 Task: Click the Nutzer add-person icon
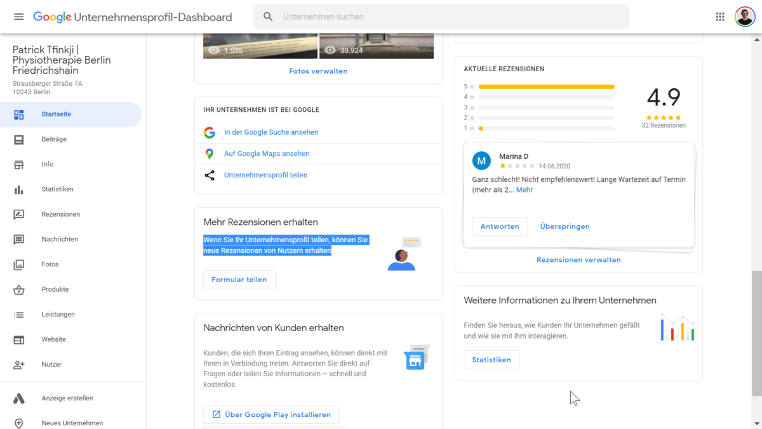[x=19, y=365]
